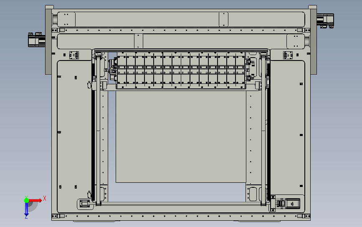Viewport: 362px width, 227px height.
Task: Click the X label of the axis triad
Action: tap(45, 198)
